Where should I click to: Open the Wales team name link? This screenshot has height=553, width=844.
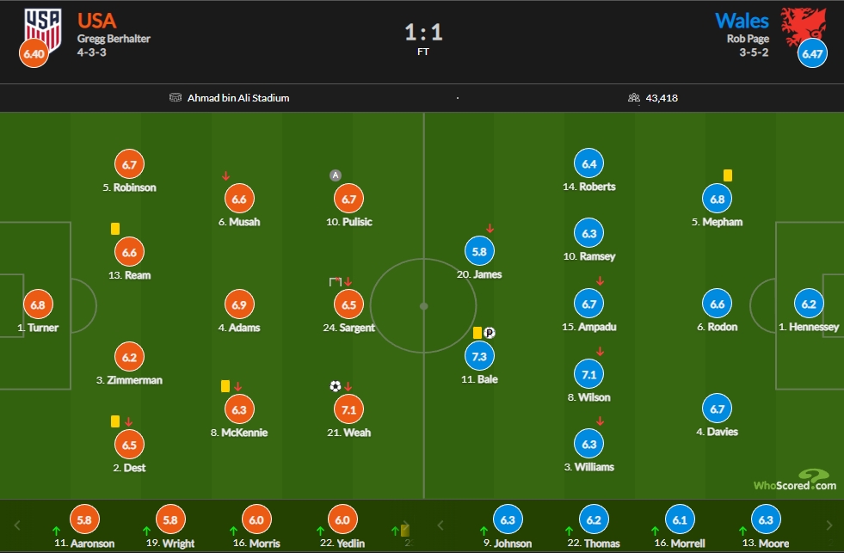pos(742,21)
